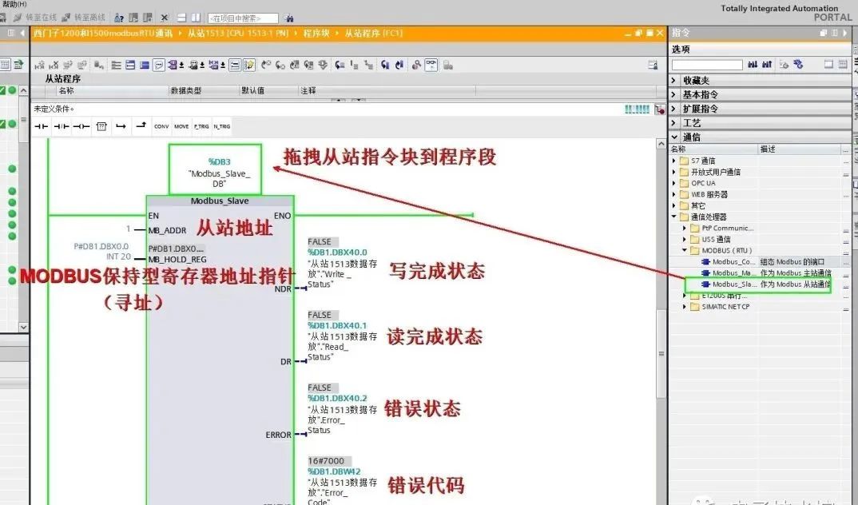858x505 pixels.
Task: Collapse the 通信处理器 folder
Action: point(674,217)
